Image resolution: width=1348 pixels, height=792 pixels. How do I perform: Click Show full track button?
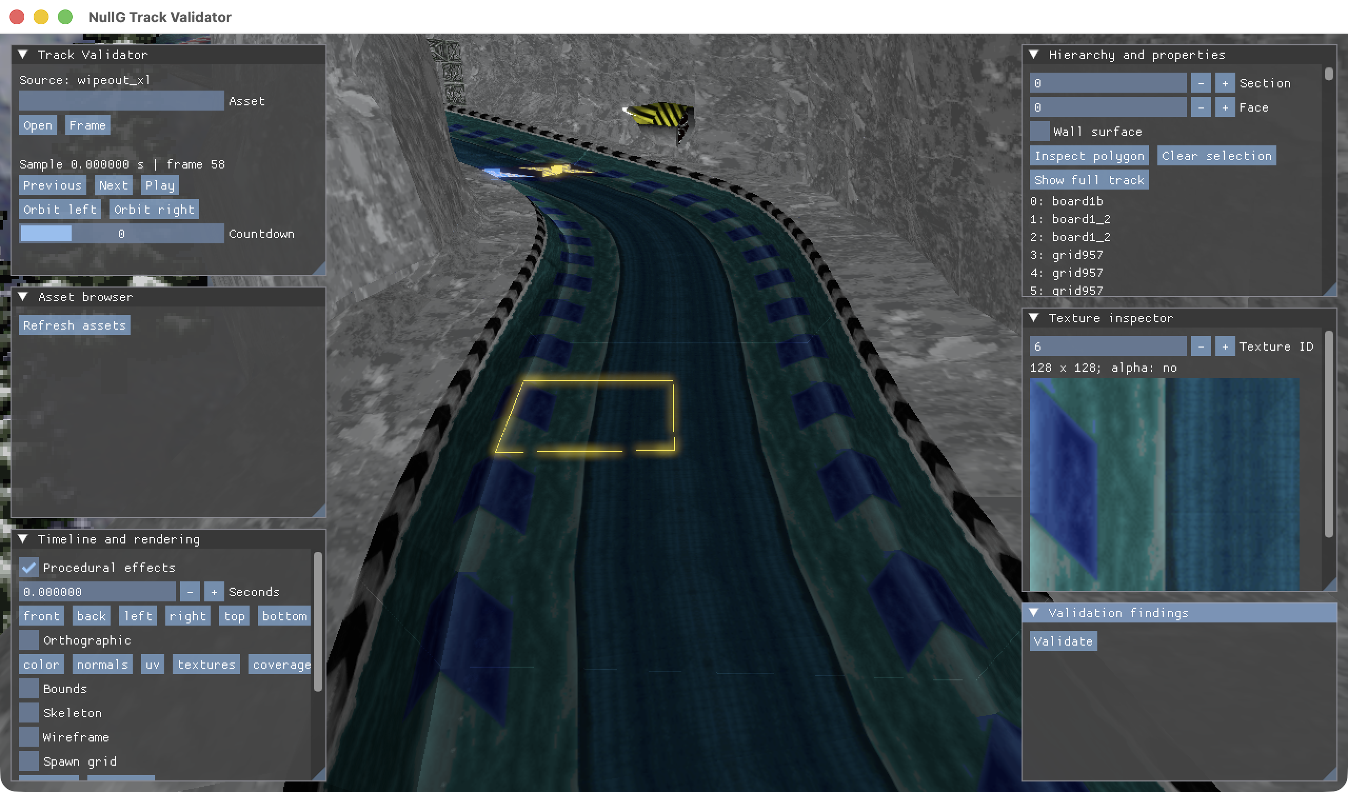tap(1089, 180)
